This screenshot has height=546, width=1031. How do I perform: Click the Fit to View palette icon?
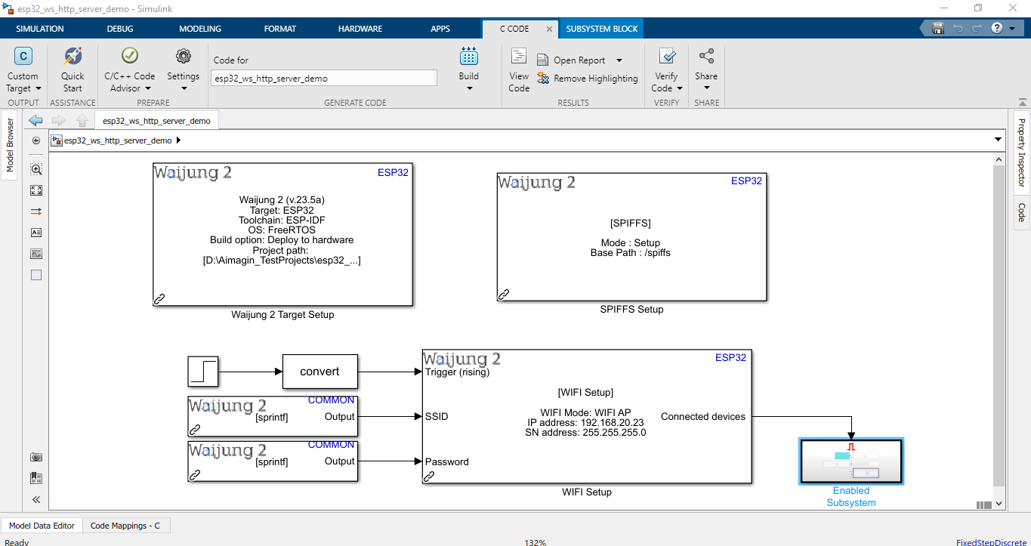(x=36, y=190)
